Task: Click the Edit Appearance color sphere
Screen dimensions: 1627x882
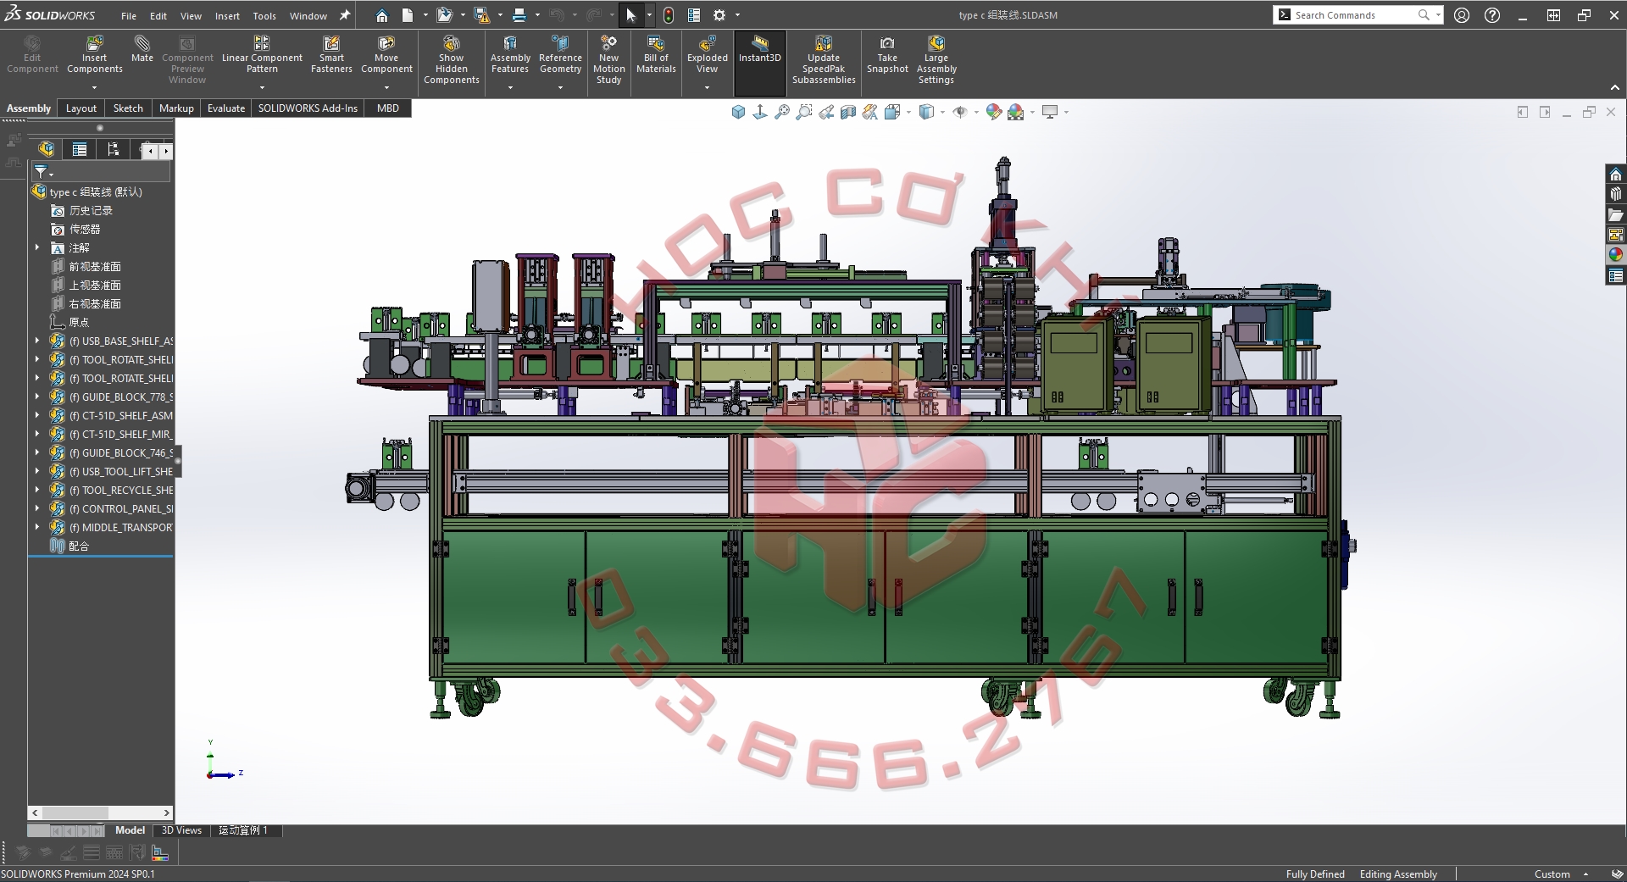Action: 994,112
